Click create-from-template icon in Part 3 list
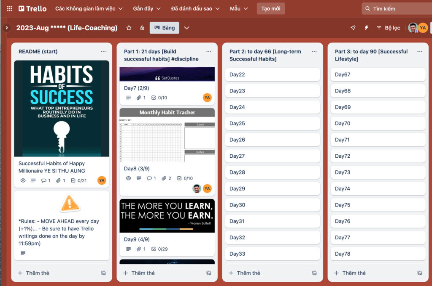Image resolution: width=432 pixels, height=286 pixels. coord(419,273)
